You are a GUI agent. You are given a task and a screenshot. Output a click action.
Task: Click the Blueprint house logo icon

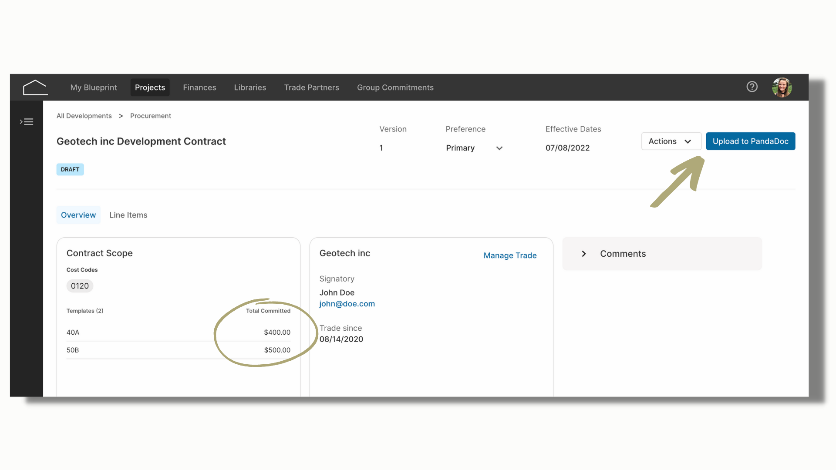tap(35, 87)
